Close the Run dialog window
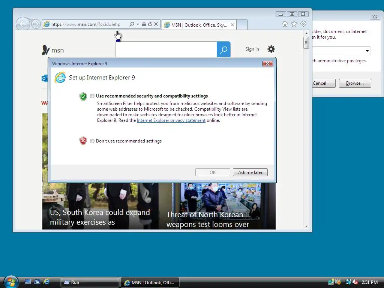Image resolution: width=384 pixels, height=288 pixels. pyautogui.click(x=375, y=16)
